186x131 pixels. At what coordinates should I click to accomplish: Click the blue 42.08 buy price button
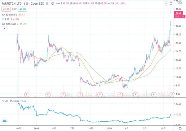coord(23,9)
